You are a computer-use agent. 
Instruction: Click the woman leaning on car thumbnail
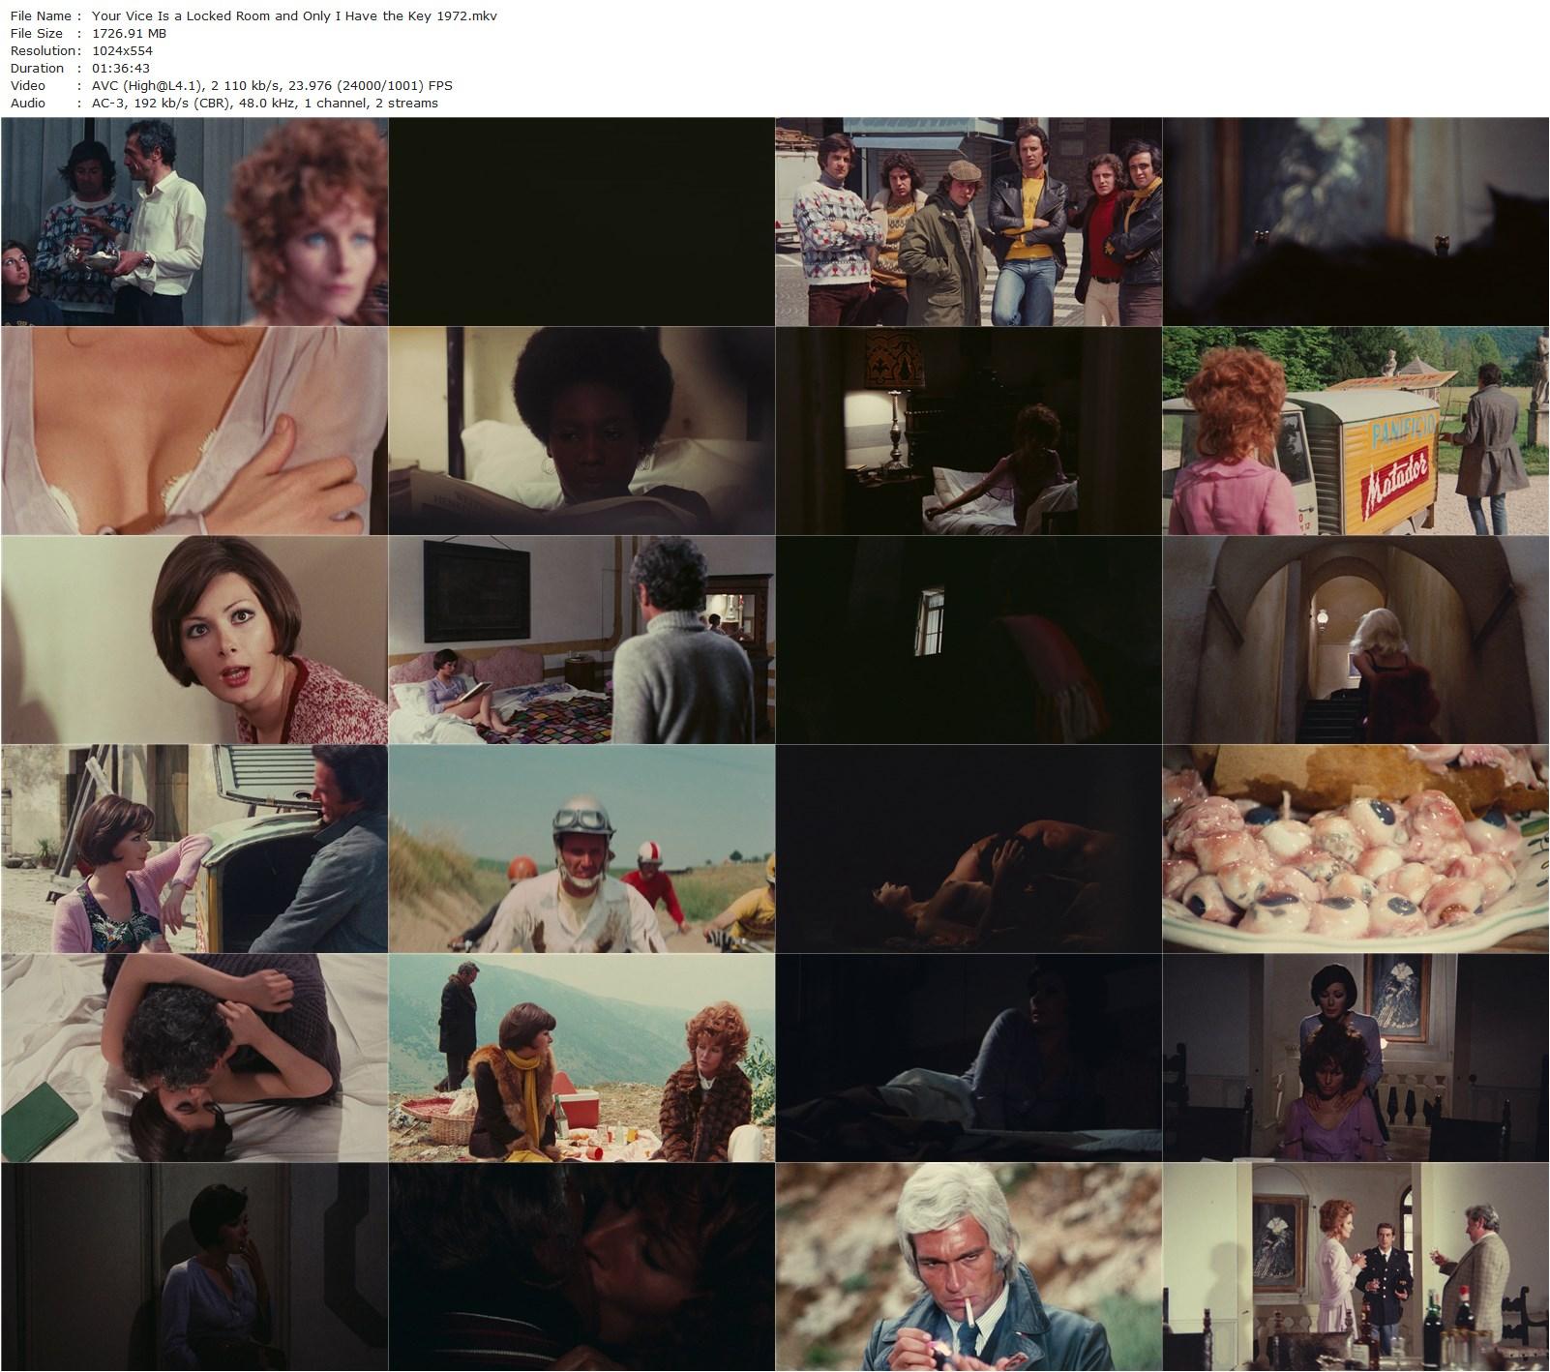194,849
